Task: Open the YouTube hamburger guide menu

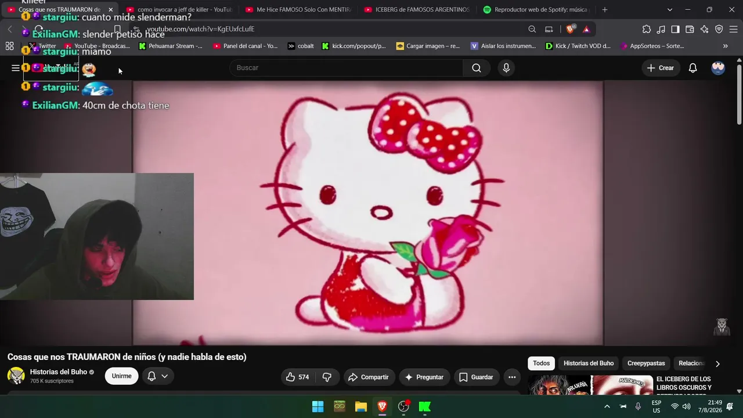Action: (x=16, y=68)
